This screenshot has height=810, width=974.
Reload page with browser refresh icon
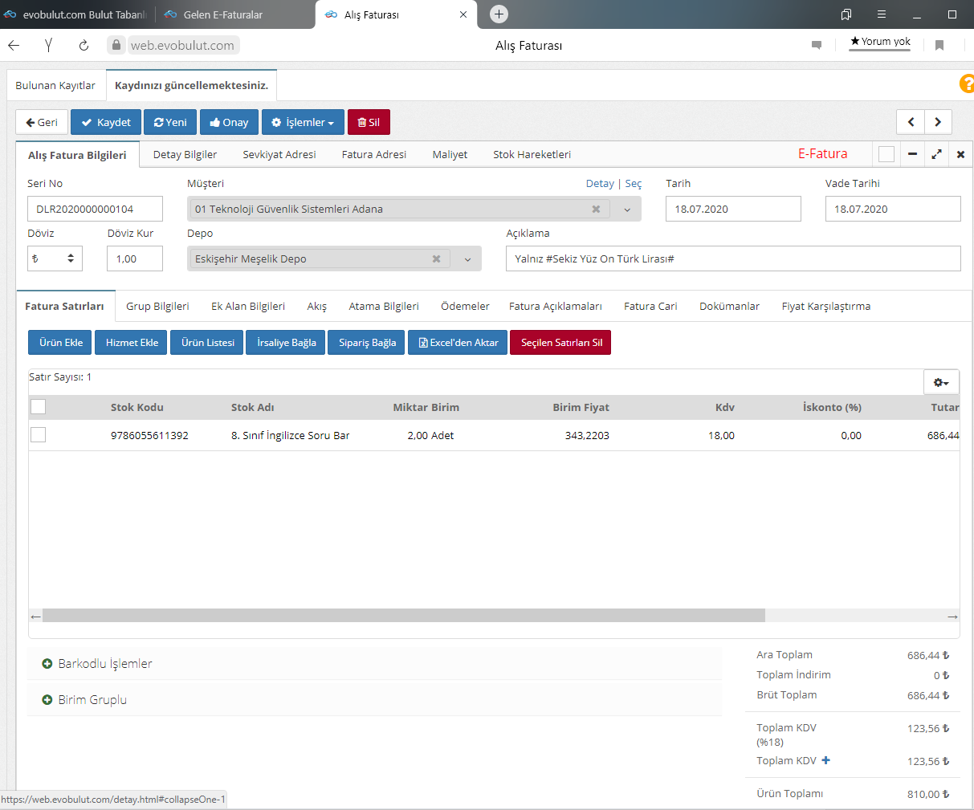pos(84,46)
